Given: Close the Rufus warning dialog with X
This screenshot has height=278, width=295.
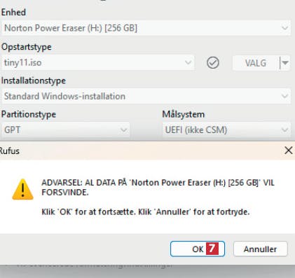Looking at the screenshot, I should pyautogui.click(x=289, y=151).
